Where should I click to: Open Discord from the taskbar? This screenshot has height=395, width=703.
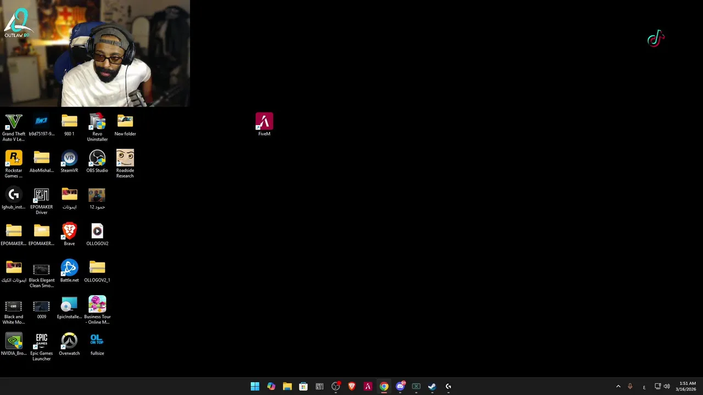click(x=400, y=386)
